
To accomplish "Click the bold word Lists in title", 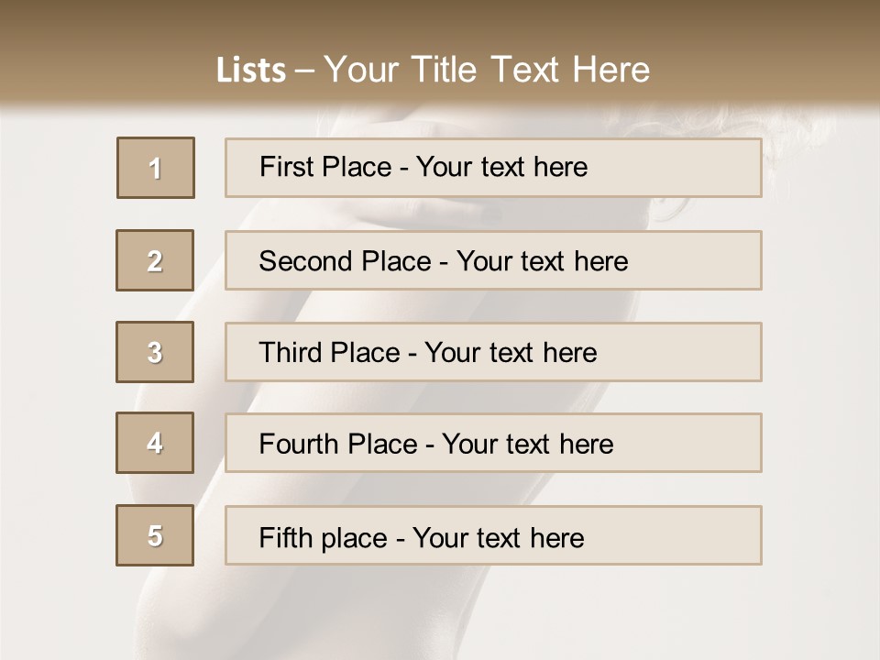I will click(251, 71).
